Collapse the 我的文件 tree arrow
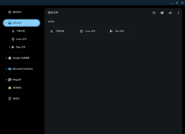Screen dimensions: 185x134 [6, 23]
